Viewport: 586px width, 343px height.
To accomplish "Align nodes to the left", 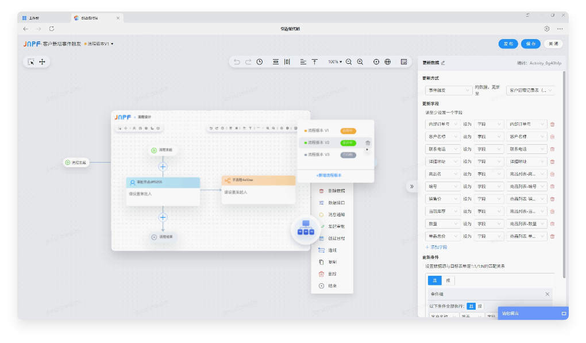I will pos(303,61).
